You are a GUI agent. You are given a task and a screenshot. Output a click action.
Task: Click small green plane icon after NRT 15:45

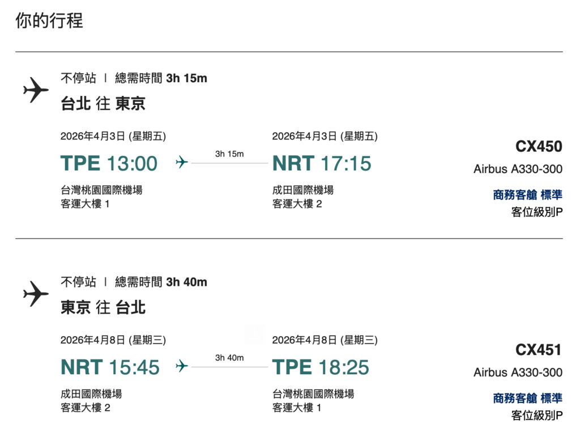click(x=182, y=367)
